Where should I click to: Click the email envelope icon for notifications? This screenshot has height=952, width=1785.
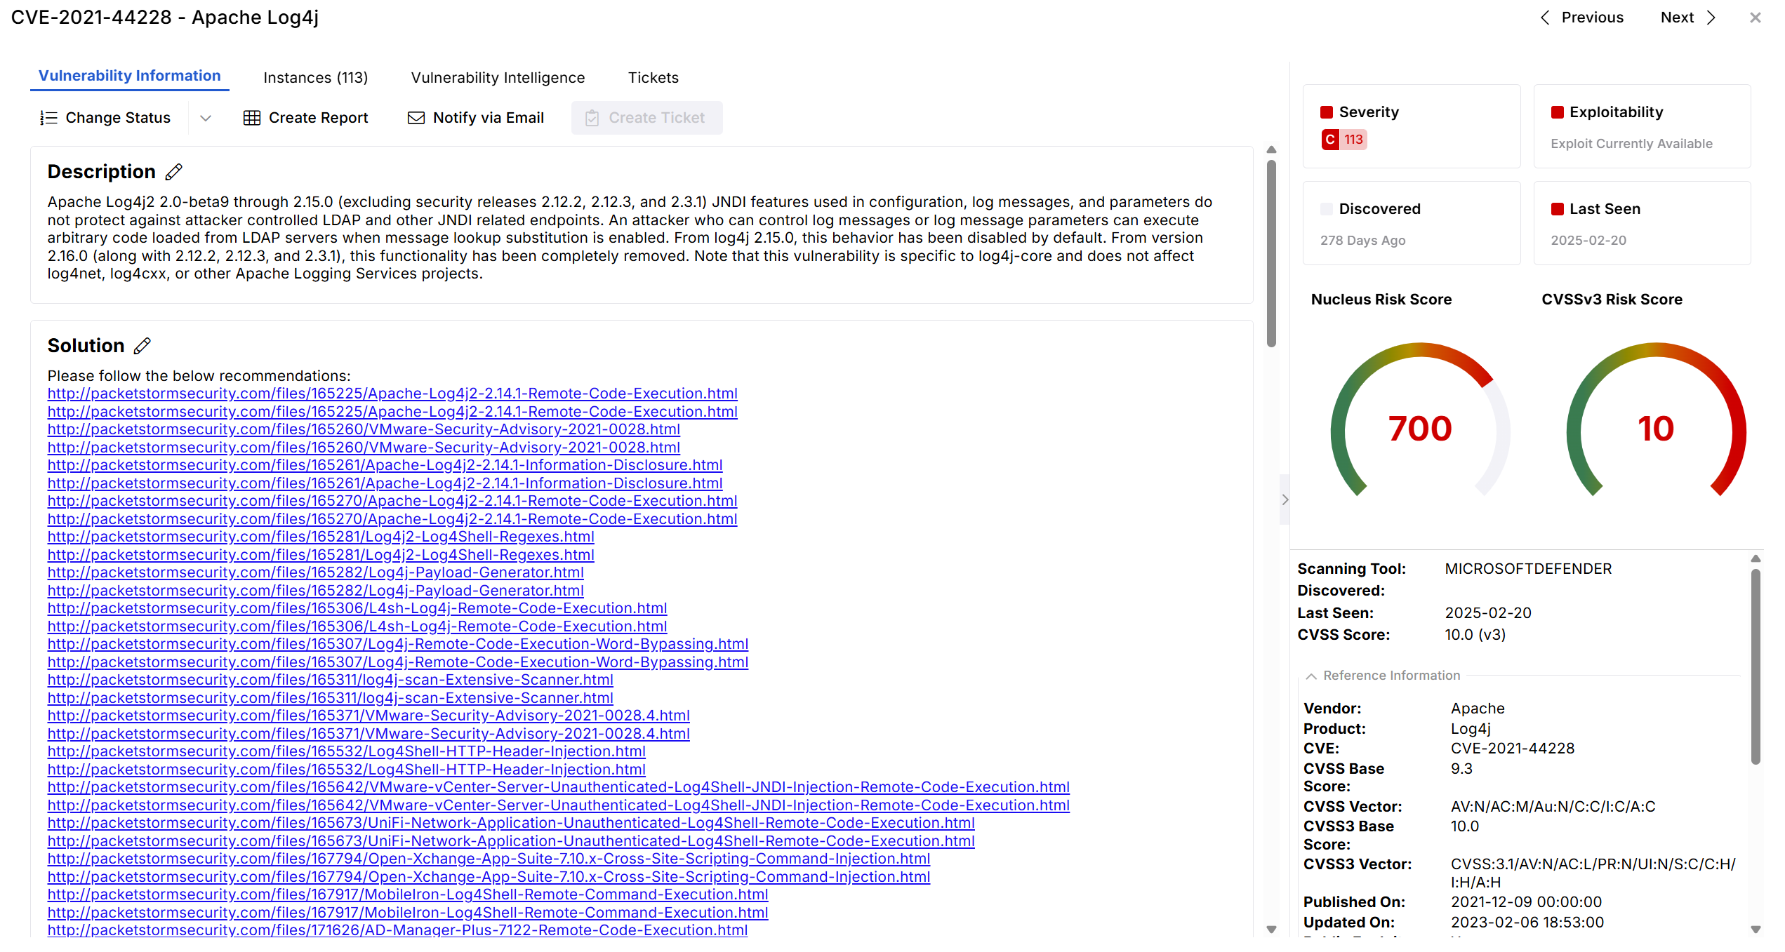click(x=416, y=117)
